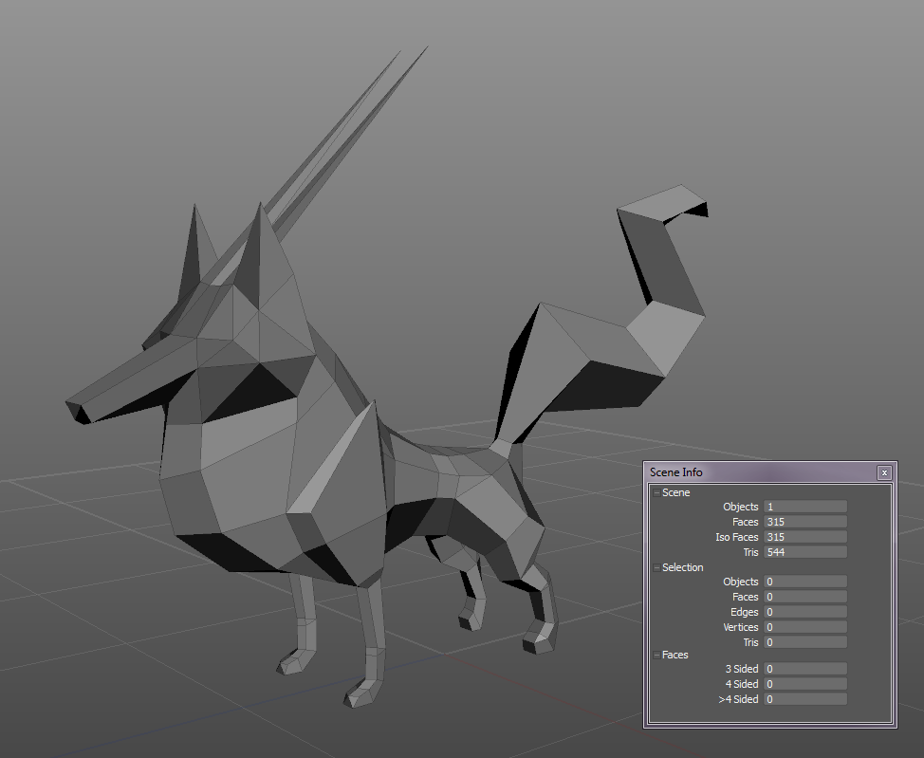The height and width of the screenshot is (758, 924).
Task: Click the Selection Faces value field
Action: click(x=805, y=597)
